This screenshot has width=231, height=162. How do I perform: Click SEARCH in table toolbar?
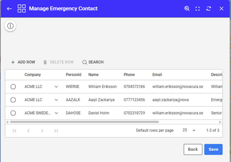tap(93, 62)
